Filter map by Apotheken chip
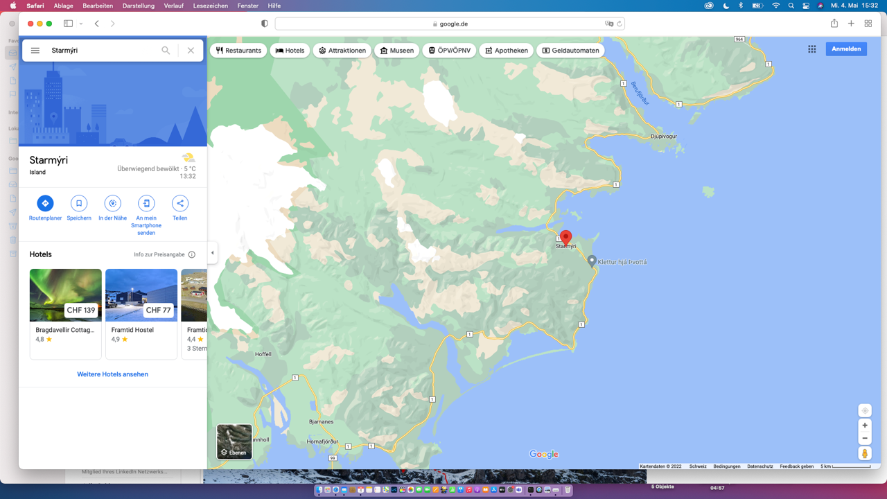The width and height of the screenshot is (887, 499). [507, 51]
